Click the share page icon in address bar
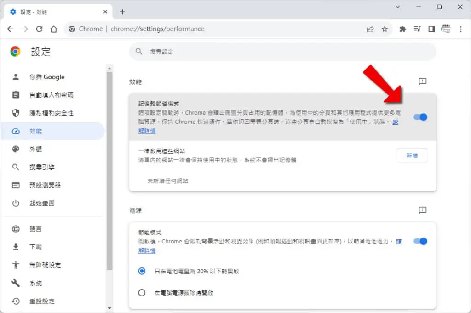Viewport: 471px width, 313px height. tap(370, 29)
